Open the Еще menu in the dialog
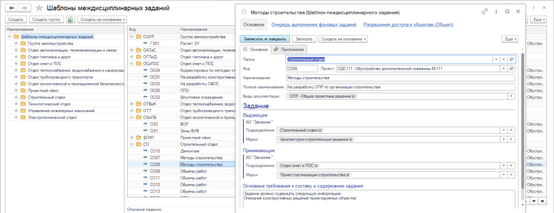The image size is (554, 213). click(x=511, y=39)
